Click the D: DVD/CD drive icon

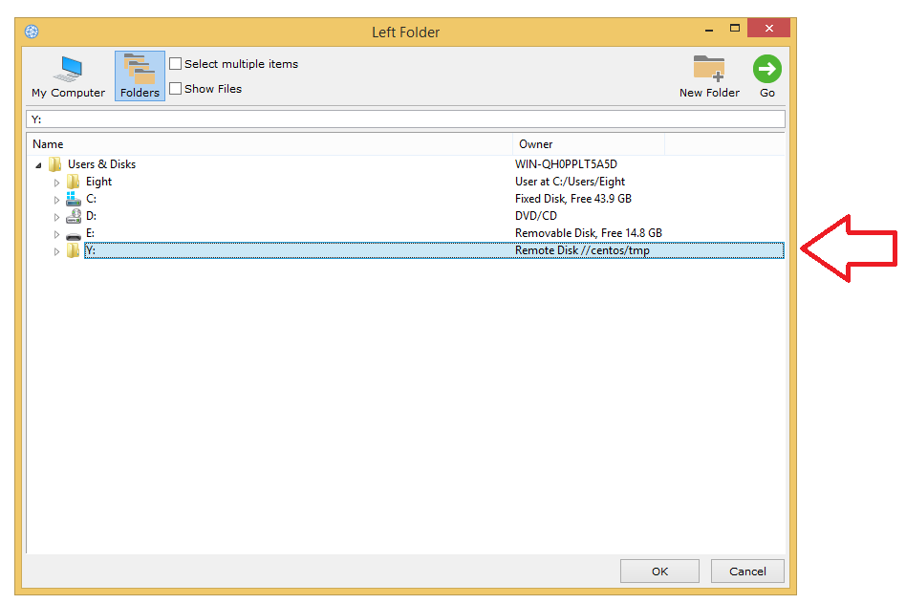tap(74, 216)
